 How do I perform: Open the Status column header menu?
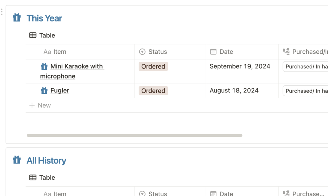pyautogui.click(x=158, y=52)
